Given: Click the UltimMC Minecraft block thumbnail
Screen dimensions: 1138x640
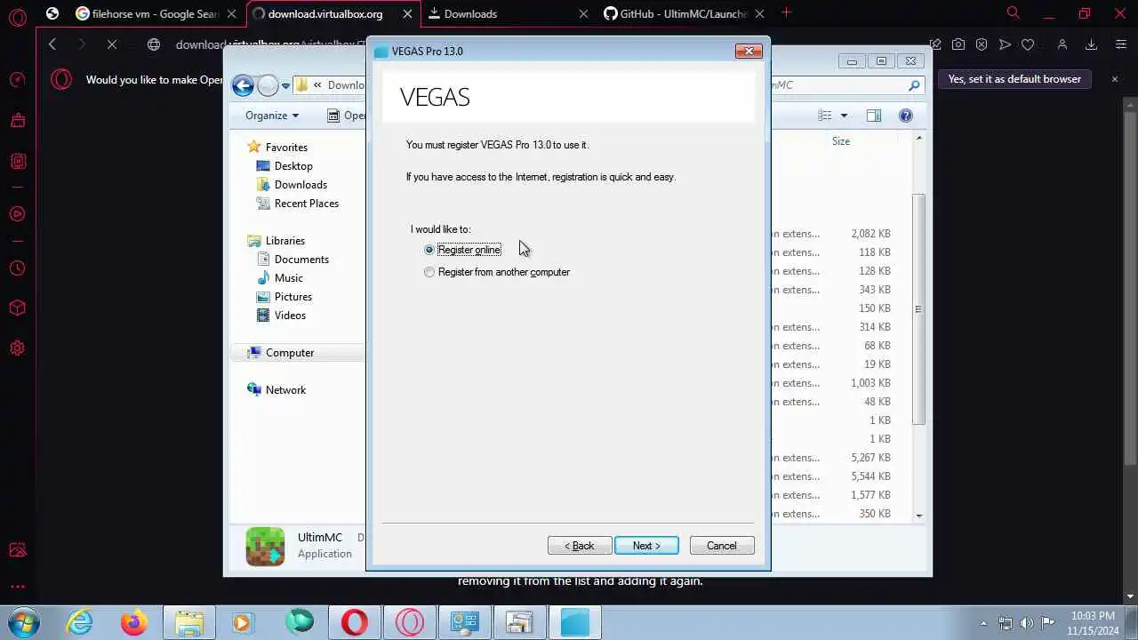Looking at the screenshot, I should coord(265,546).
